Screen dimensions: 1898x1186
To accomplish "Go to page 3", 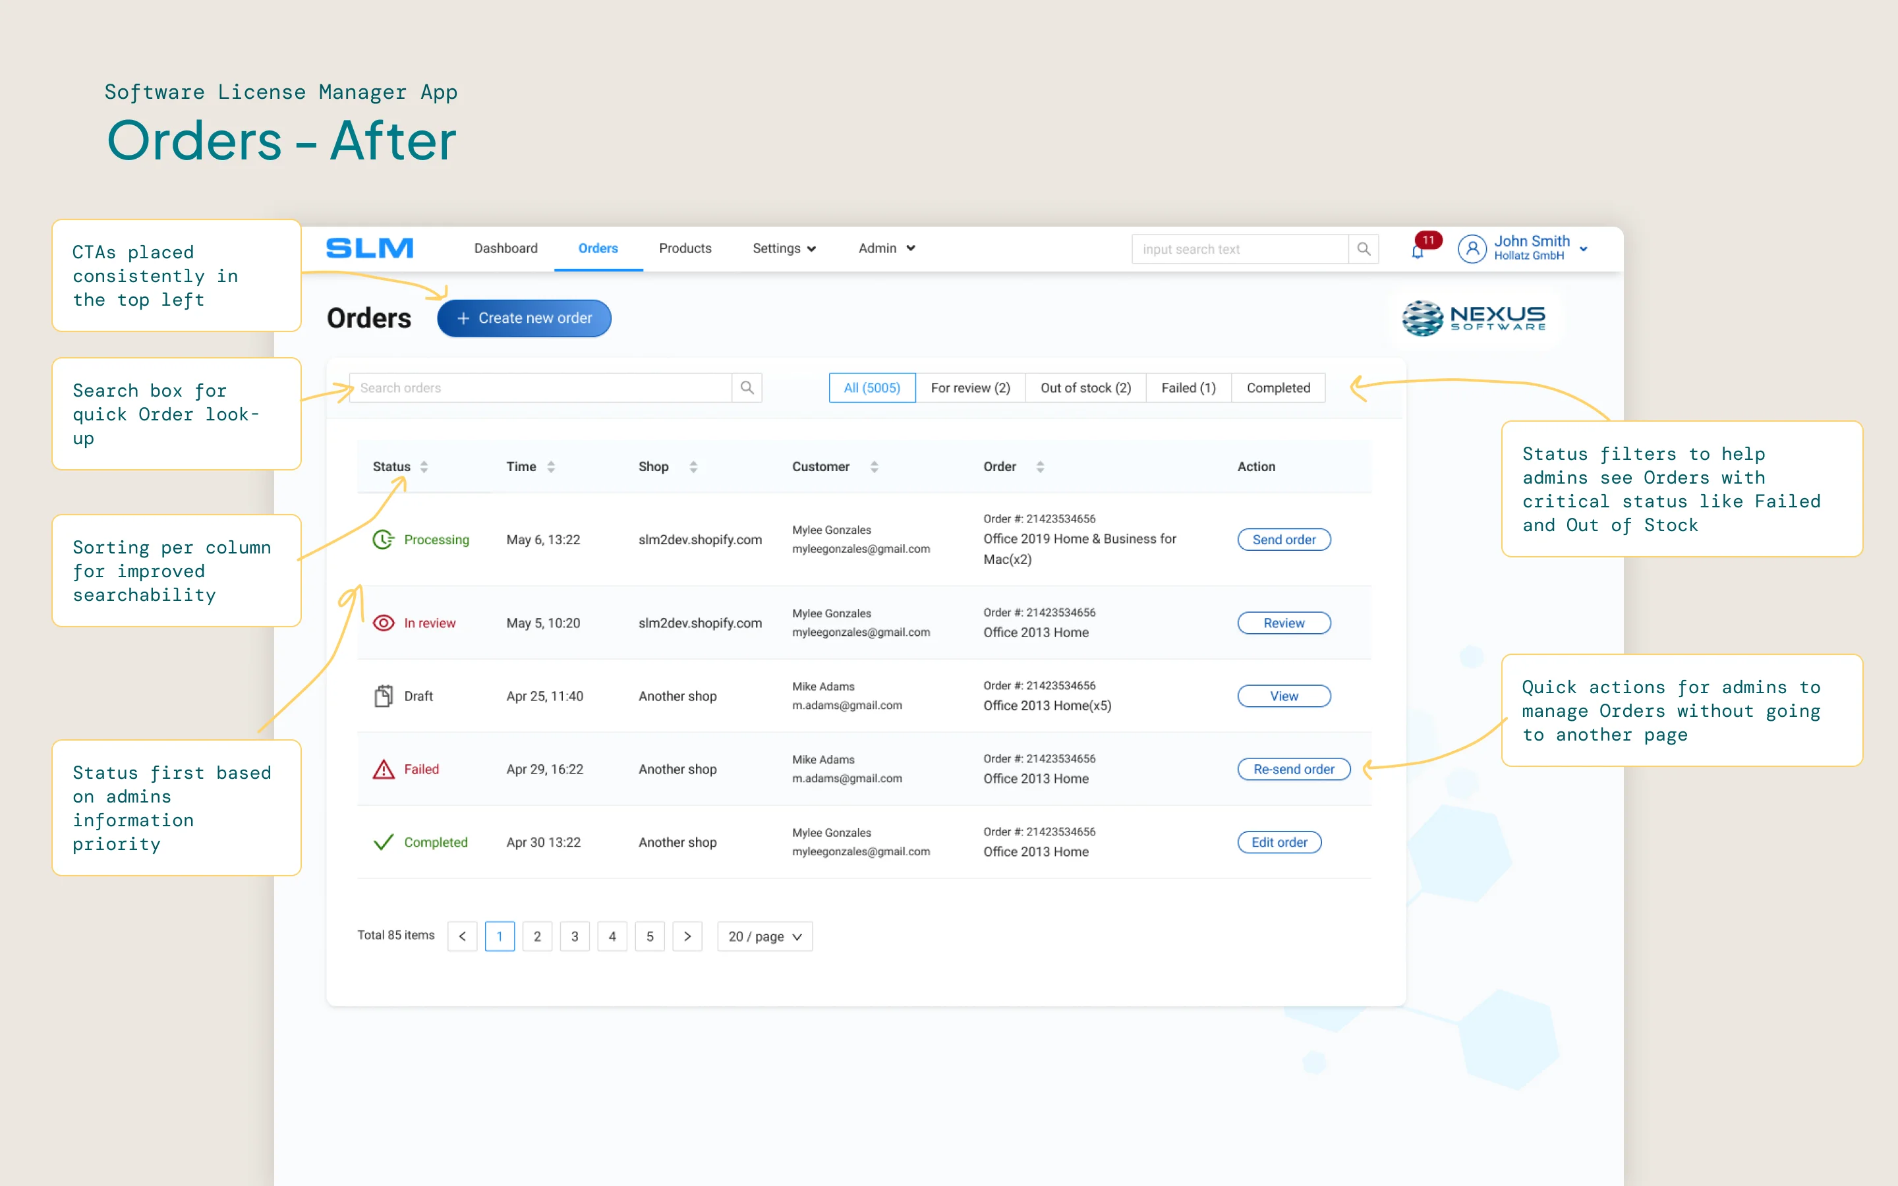I will 575,936.
